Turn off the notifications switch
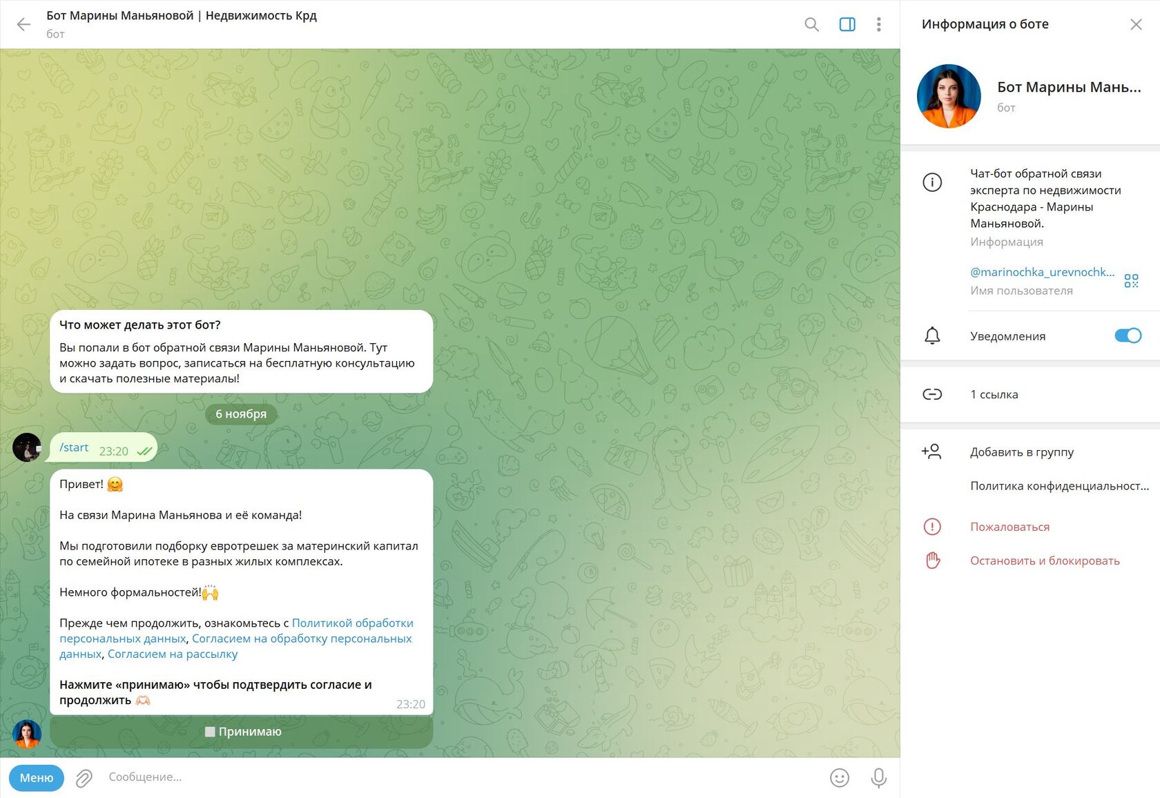 [x=1128, y=335]
